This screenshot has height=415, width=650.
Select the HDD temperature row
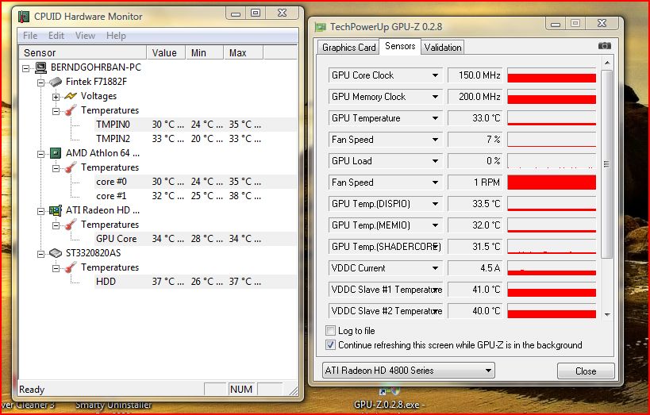click(x=196, y=282)
